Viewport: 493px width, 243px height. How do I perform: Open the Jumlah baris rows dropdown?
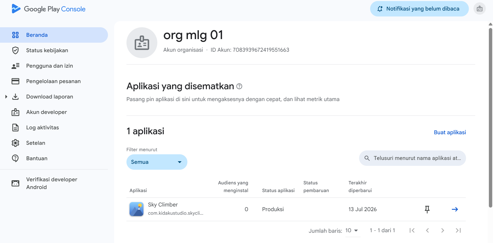point(353,231)
